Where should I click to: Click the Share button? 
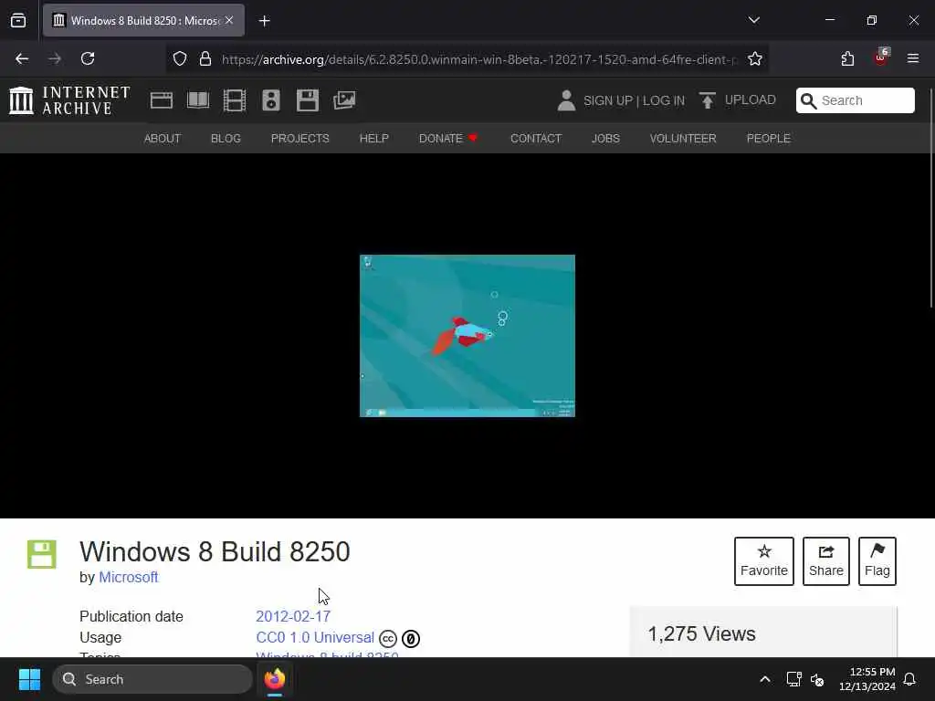pyautogui.click(x=825, y=561)
